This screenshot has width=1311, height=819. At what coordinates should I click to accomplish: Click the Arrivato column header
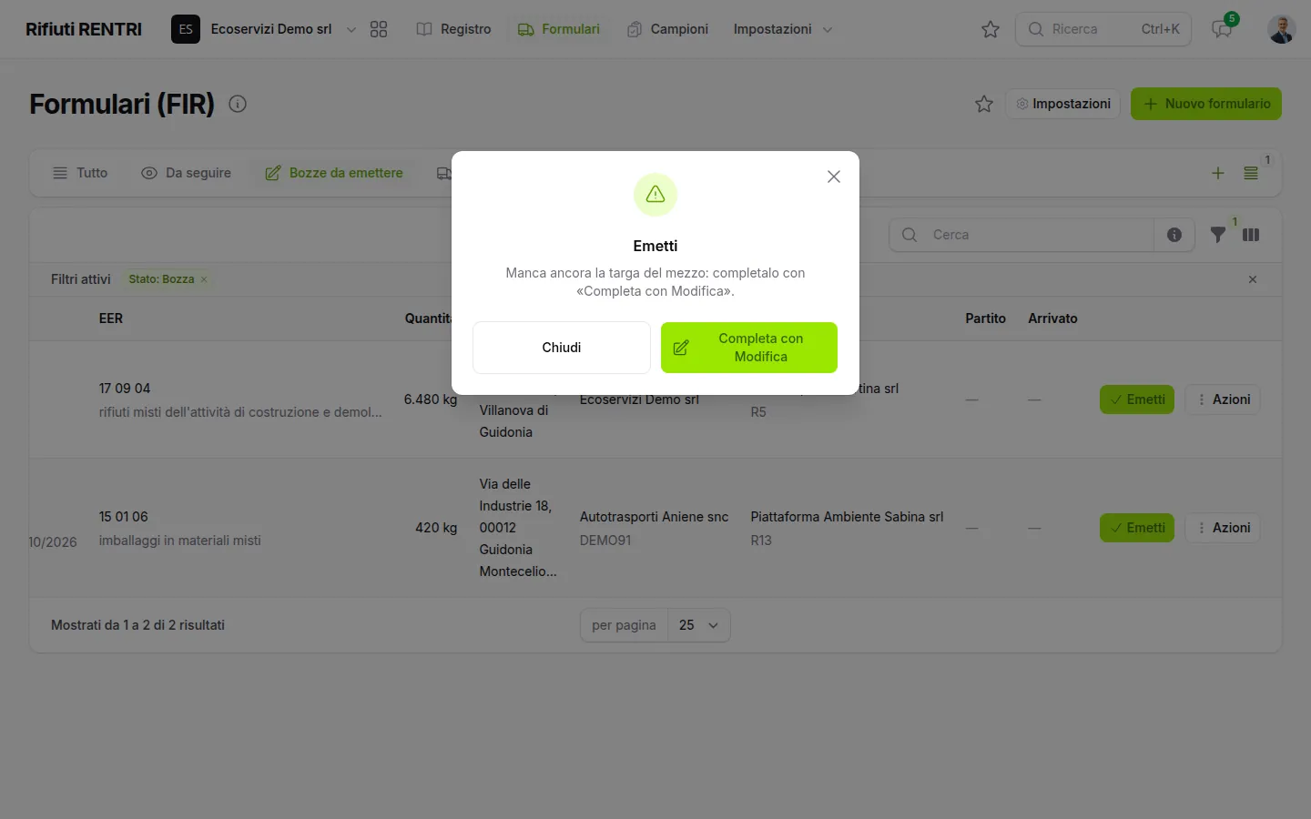point(1053,318)
